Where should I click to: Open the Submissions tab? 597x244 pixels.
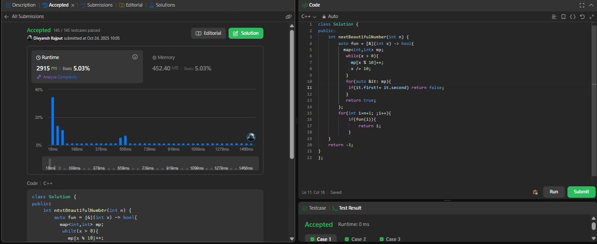pos(97,5)
